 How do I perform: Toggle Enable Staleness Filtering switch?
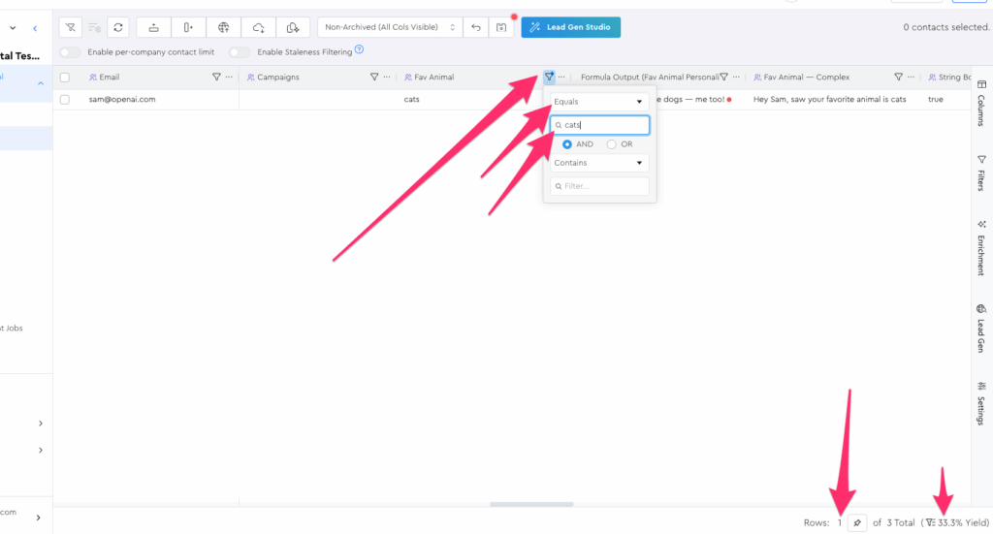coord(239,51)
